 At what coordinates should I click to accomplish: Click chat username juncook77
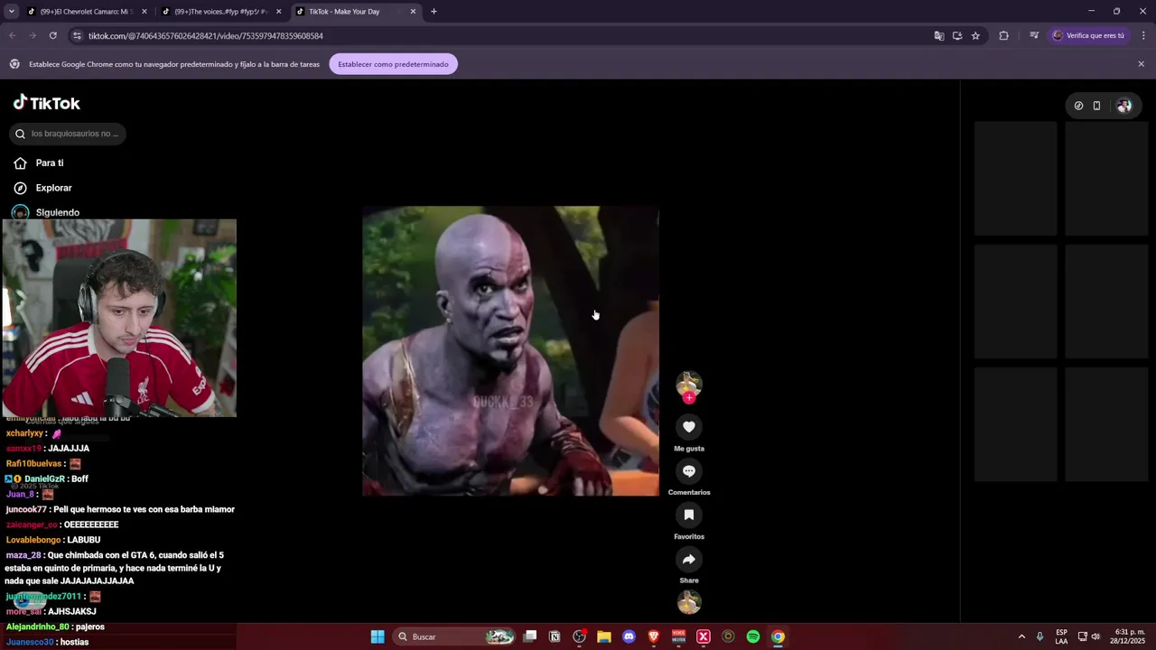pos(26,509)
